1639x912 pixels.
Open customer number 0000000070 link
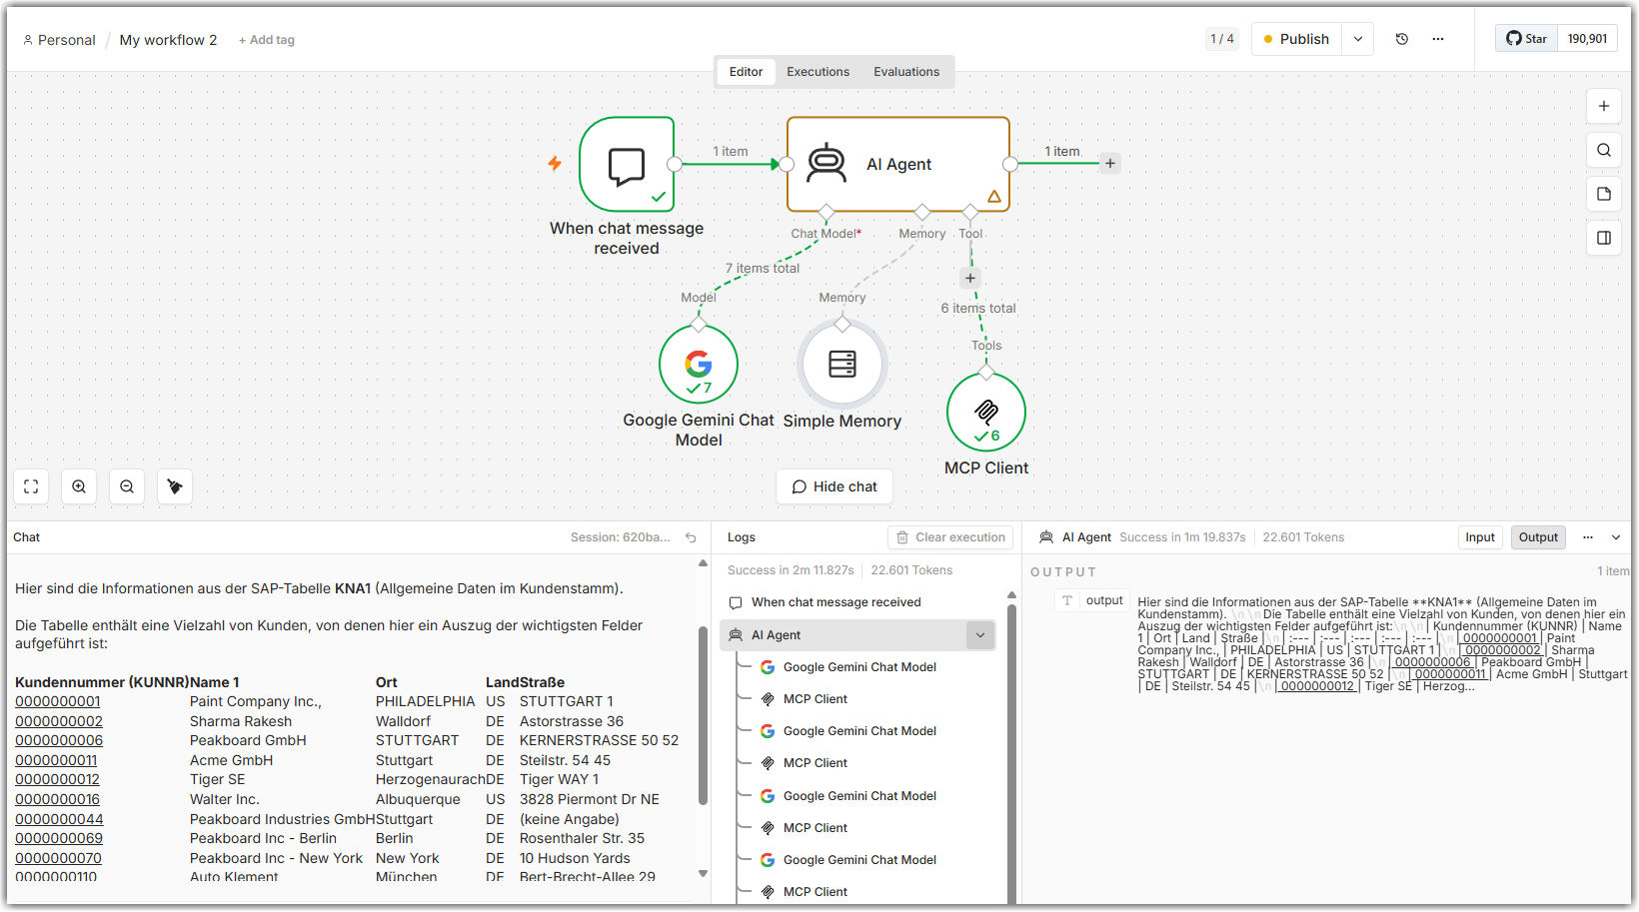tap(58, 858)
